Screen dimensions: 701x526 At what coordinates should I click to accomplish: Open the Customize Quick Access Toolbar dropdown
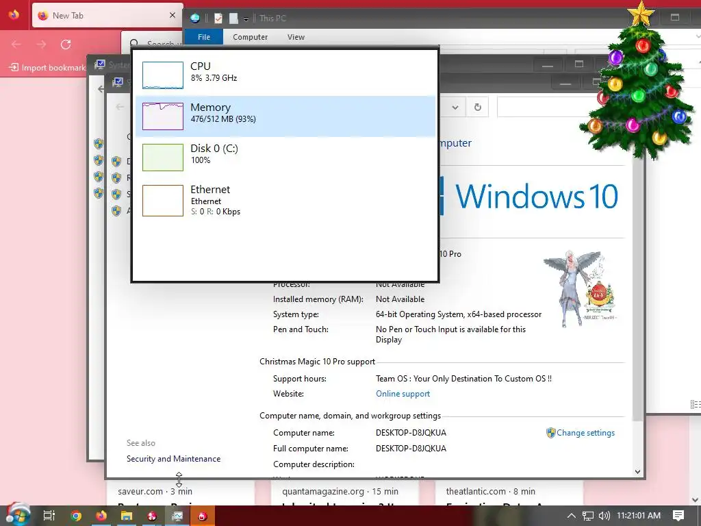click(246, 18)
